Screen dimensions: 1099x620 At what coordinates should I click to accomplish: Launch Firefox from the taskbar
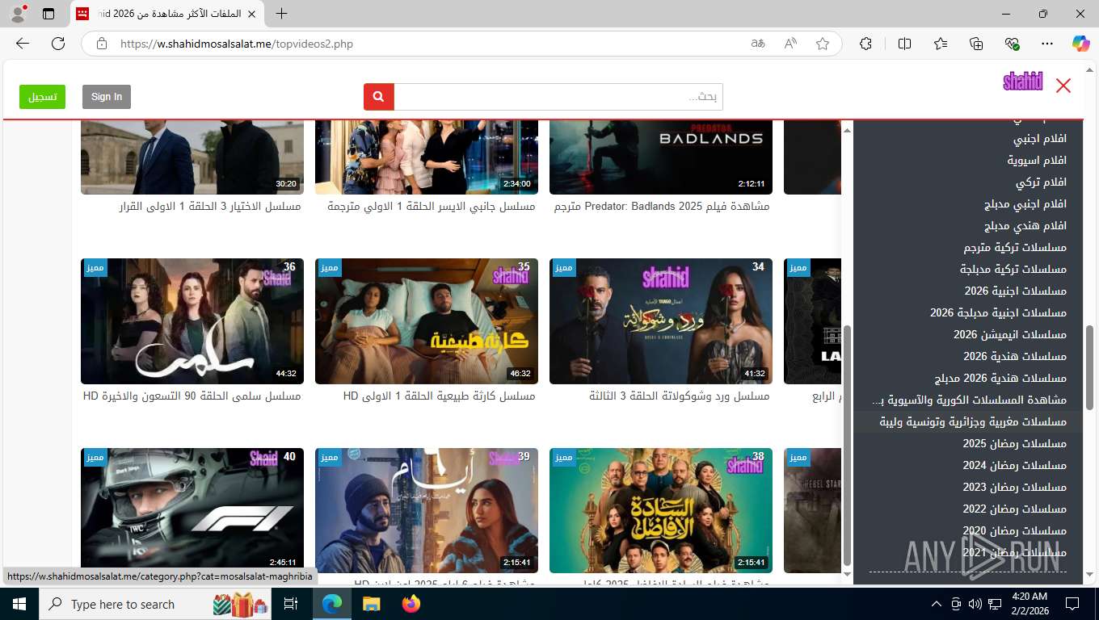tap(411, 604)
